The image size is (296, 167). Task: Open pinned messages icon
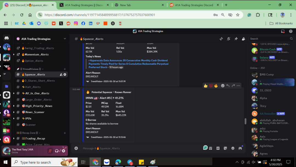coord(236,39)
